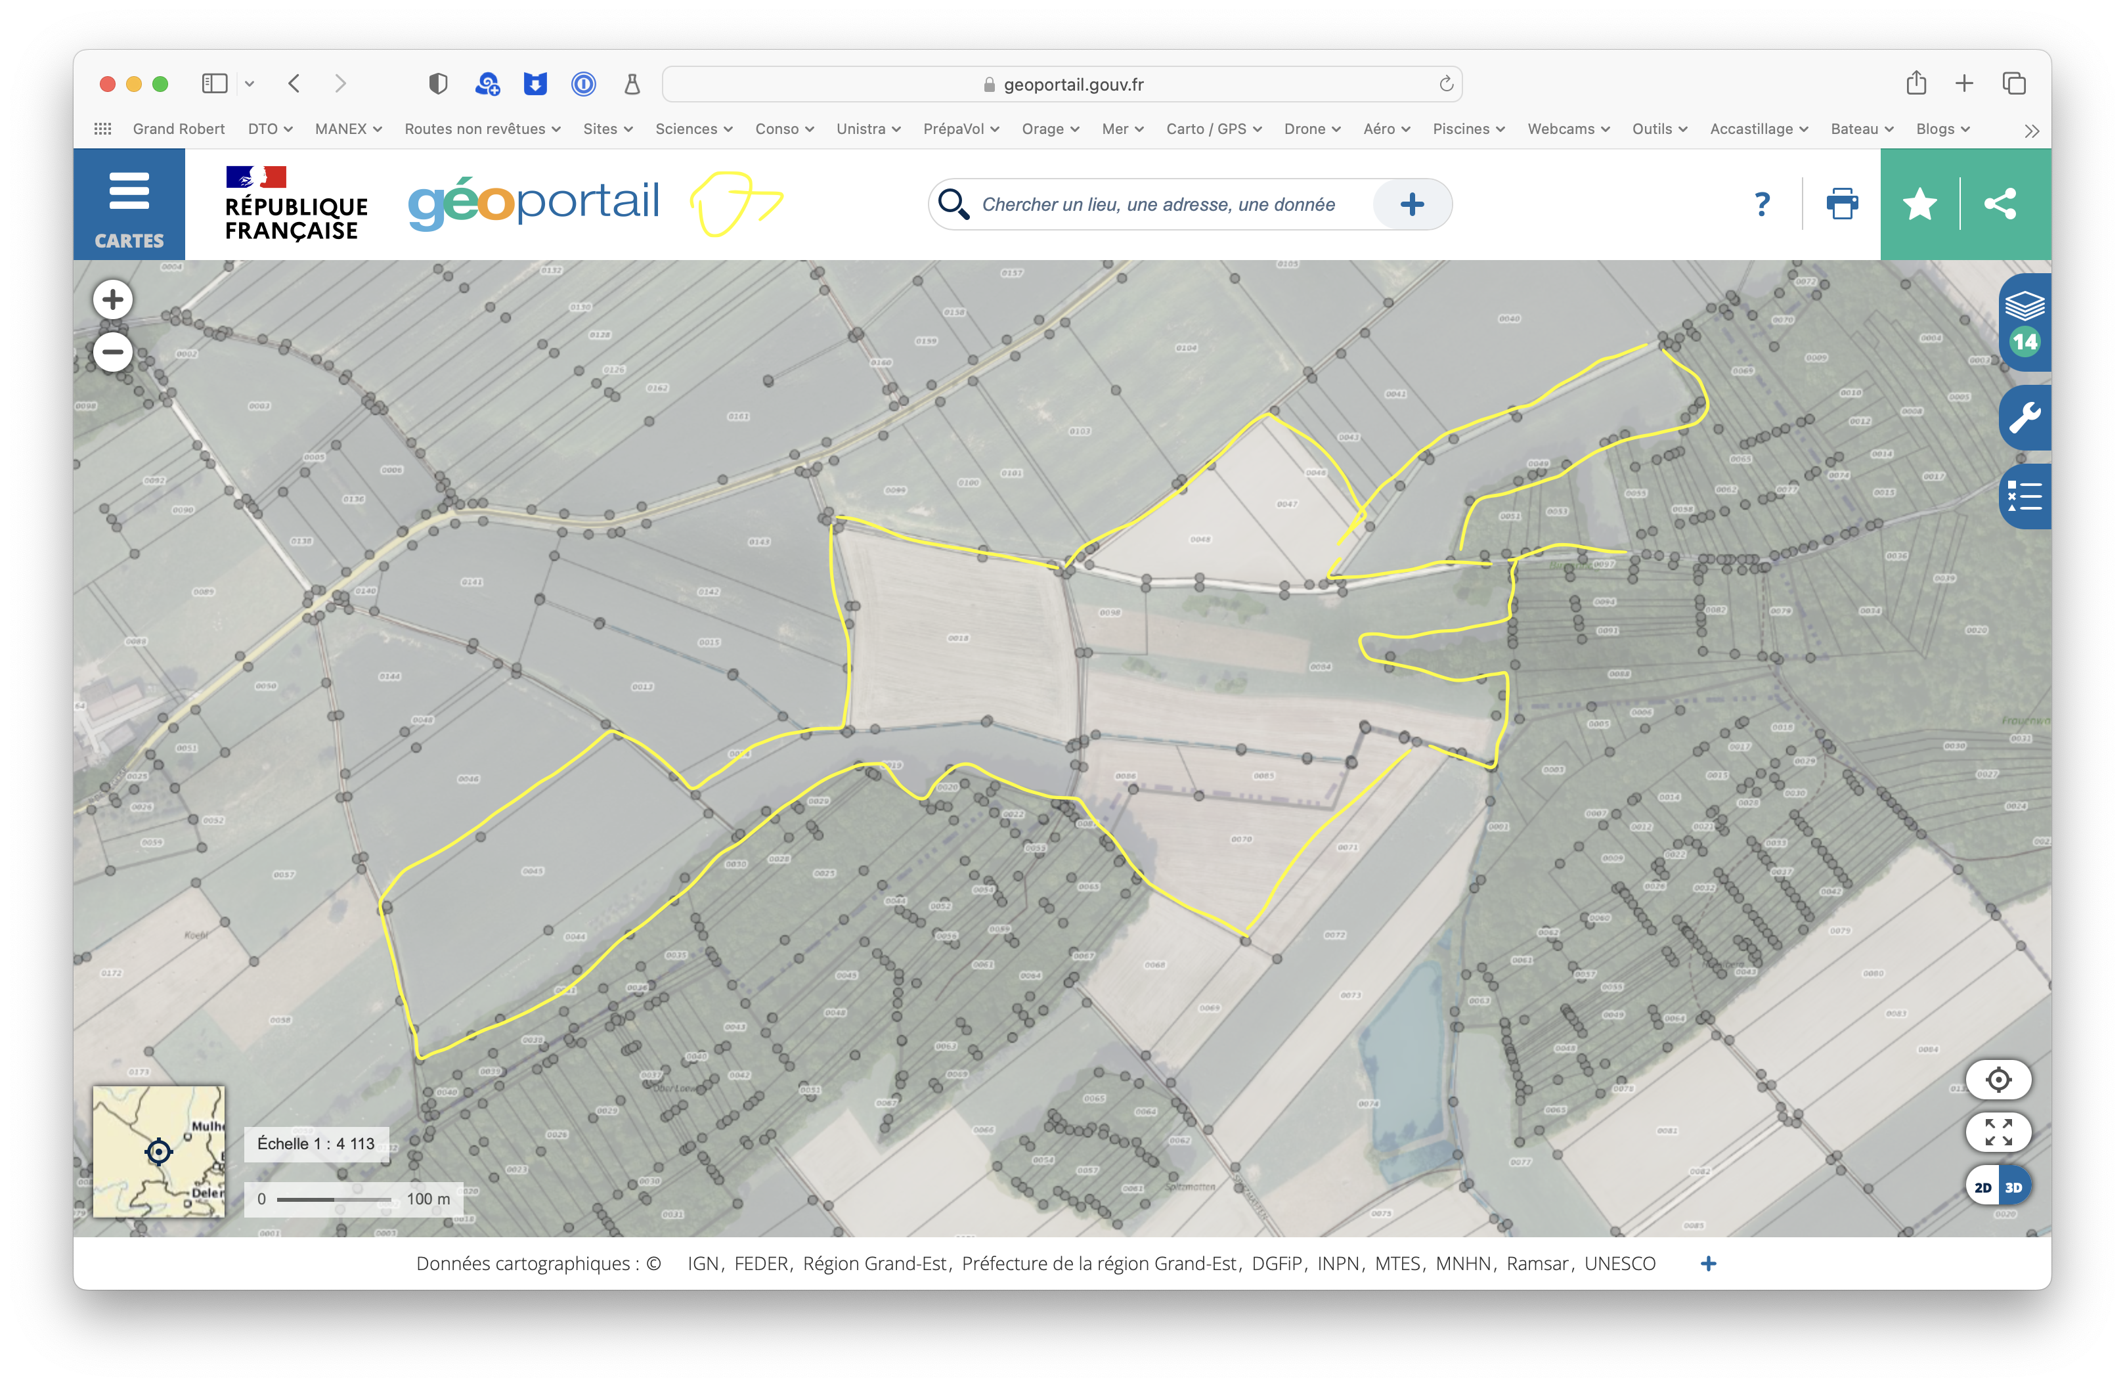The height and width of the screenshot is (1387, 2125).
Task: Click the share map icon
Action: coord(2000,204)
